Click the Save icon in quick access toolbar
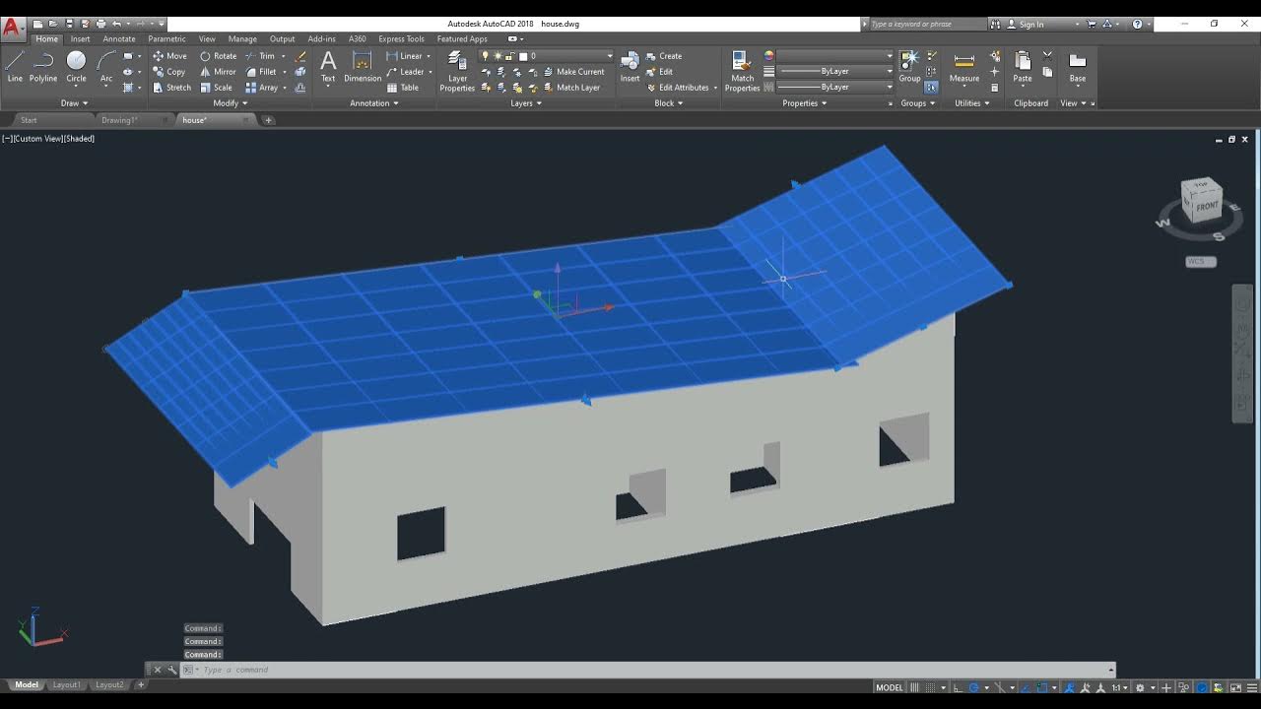This screenshot has width=1261, height=709. click(x=69, y=24)
